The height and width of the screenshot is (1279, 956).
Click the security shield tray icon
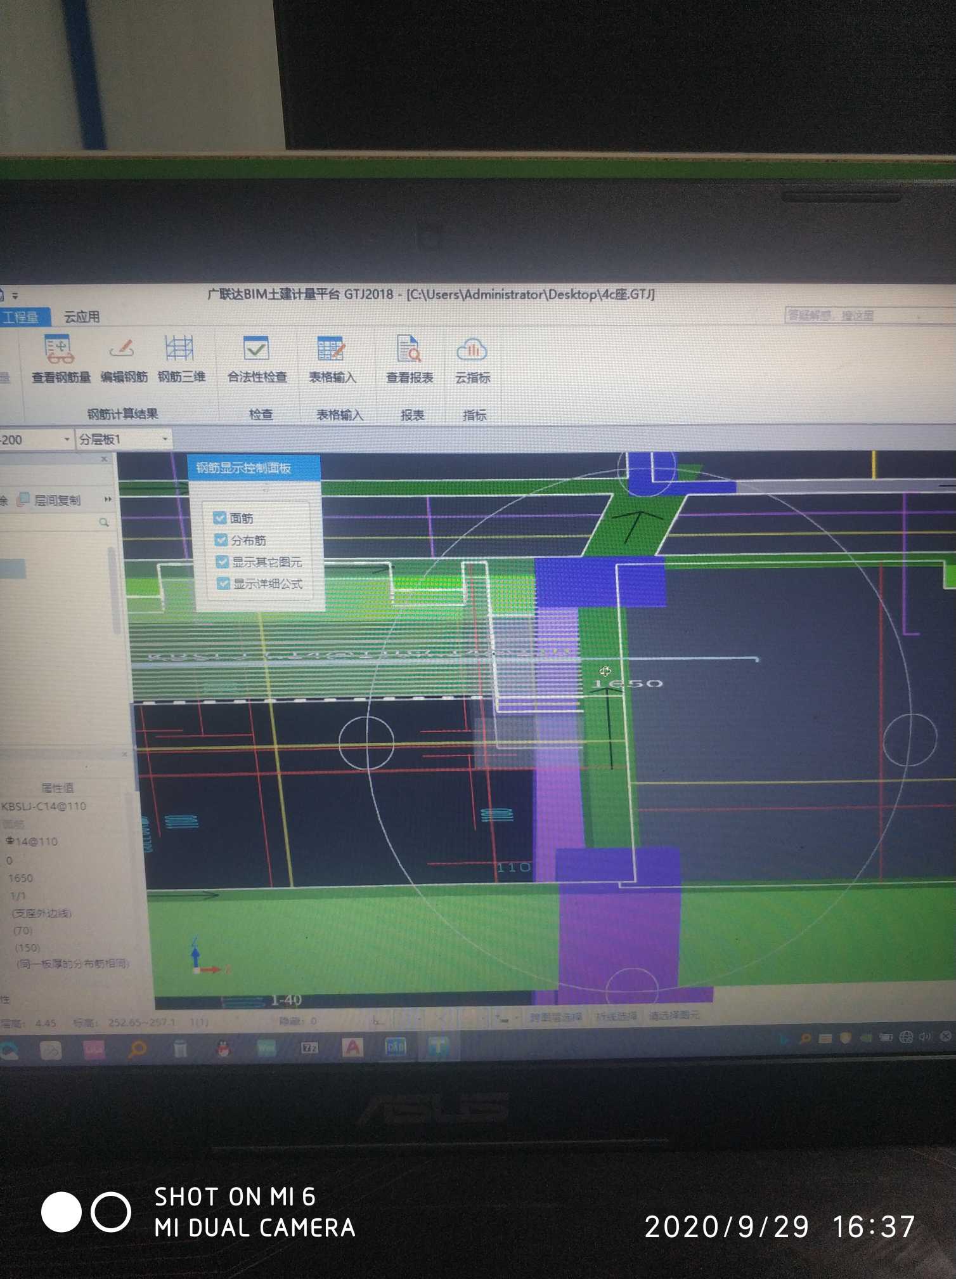[x=845, y=1038]
